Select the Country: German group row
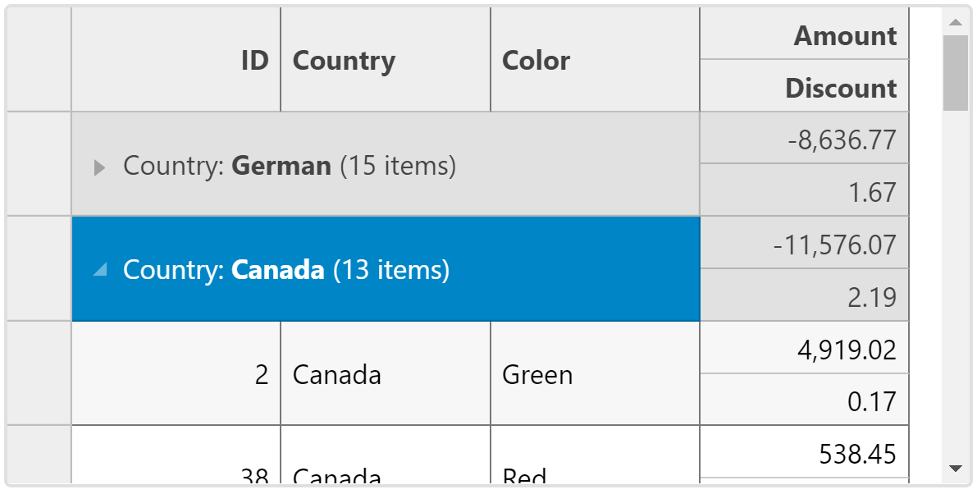This screenshot has width=977, height=494. 386,164
